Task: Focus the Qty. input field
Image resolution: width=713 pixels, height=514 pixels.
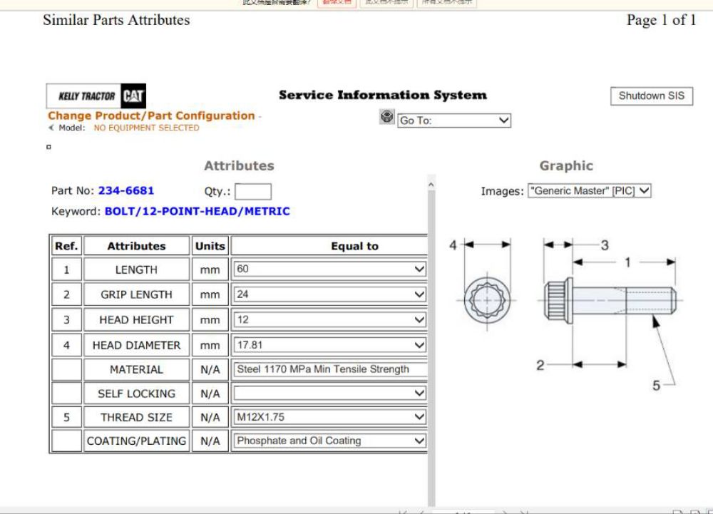Action: click(253, 191)
